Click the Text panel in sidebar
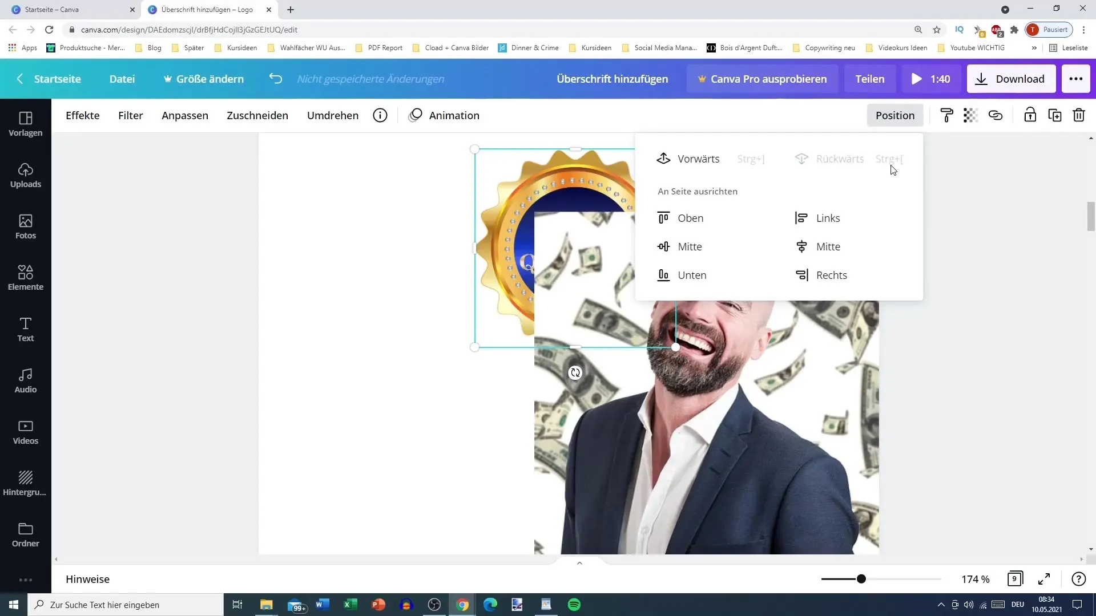Viewport: 1096px width, 616px height. [25, 329]
